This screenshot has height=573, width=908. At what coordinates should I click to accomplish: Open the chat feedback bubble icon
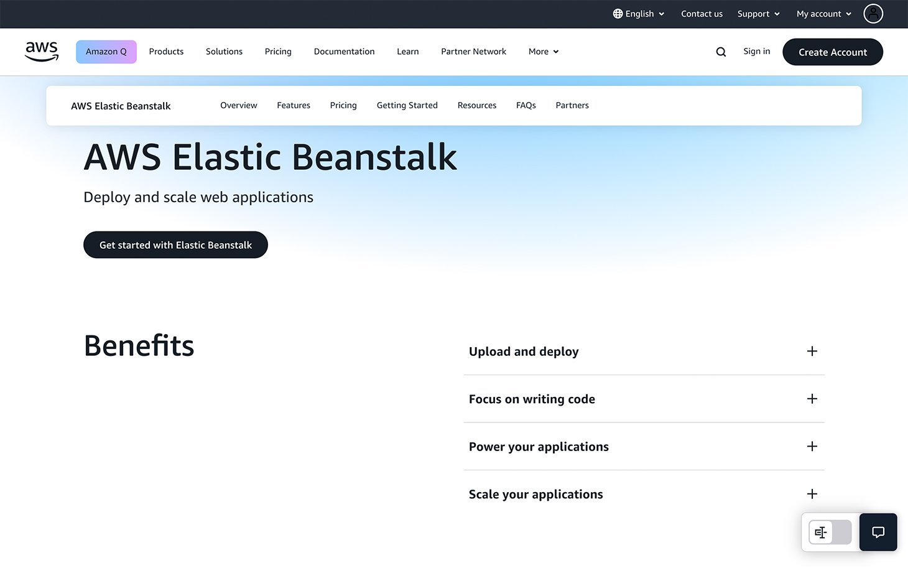click(878, 532)
